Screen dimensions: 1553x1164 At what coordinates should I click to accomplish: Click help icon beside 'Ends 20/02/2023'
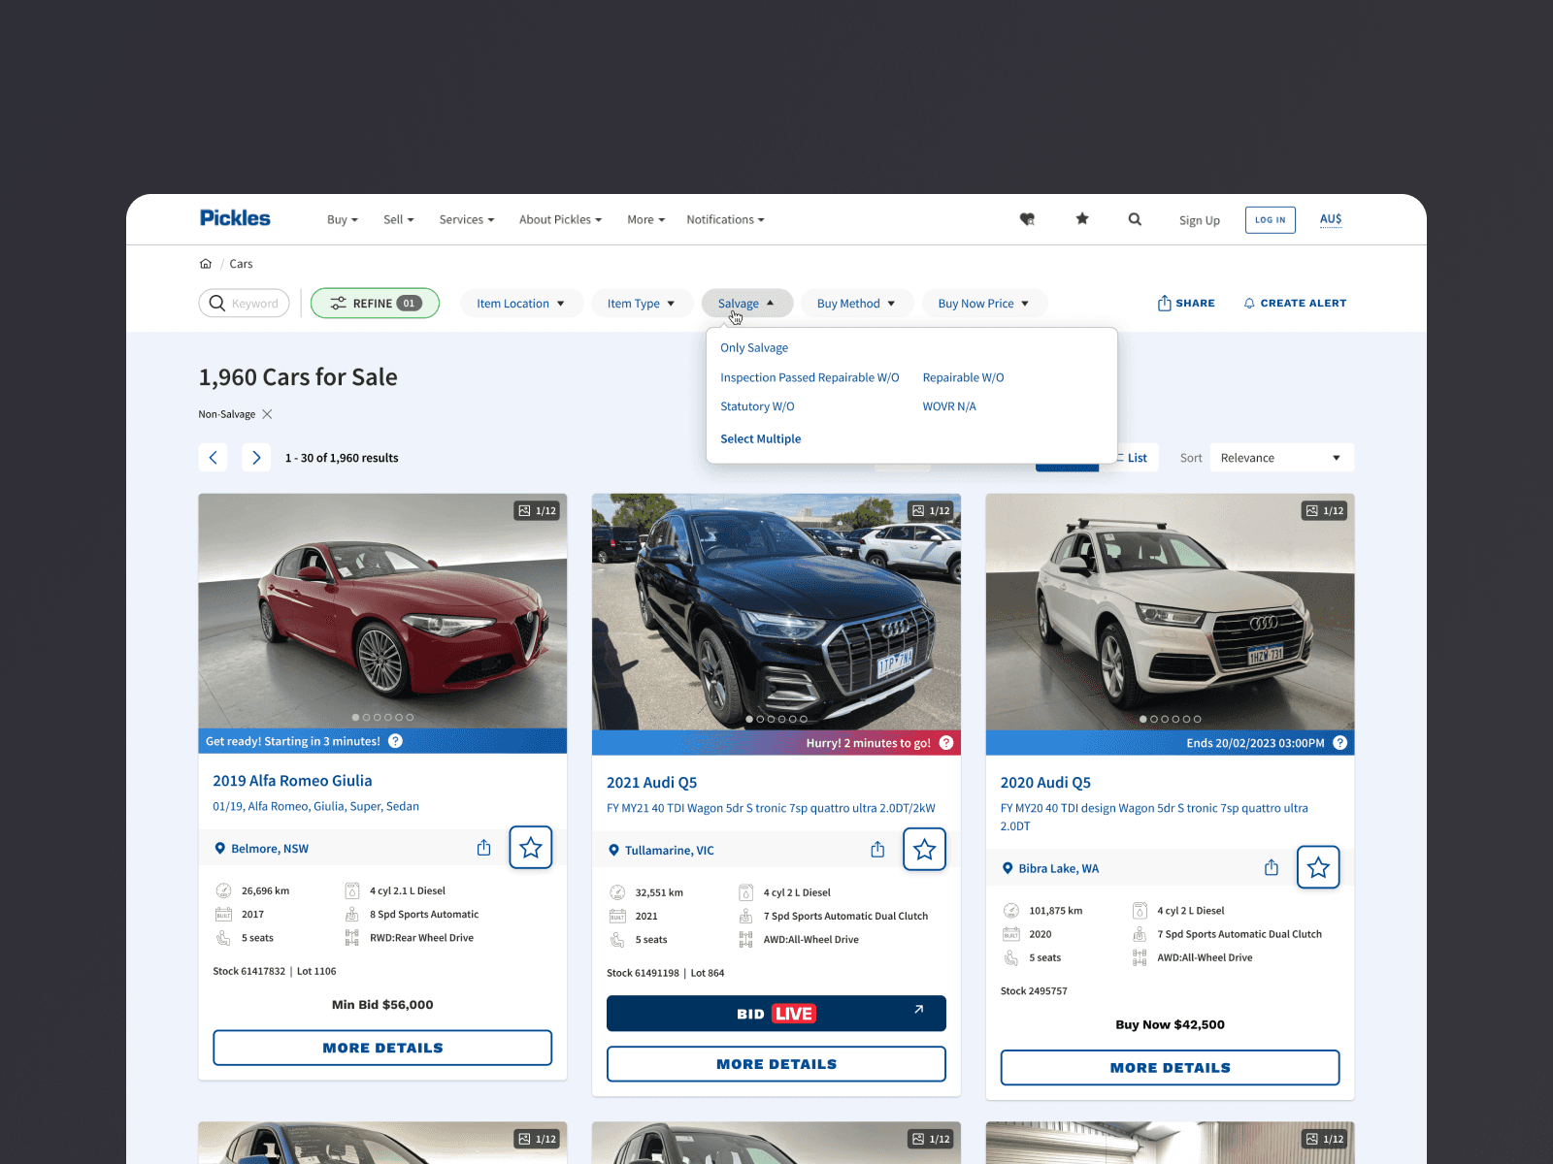tap(1340, 743)
